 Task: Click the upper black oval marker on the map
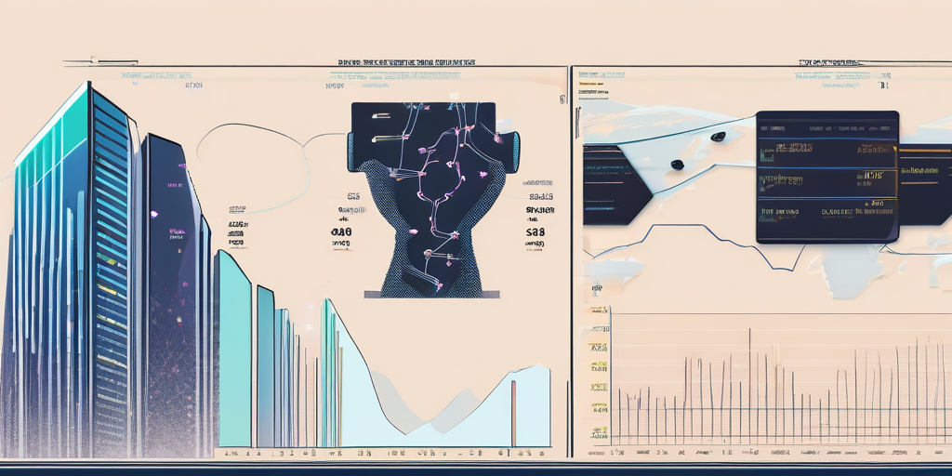717,137
